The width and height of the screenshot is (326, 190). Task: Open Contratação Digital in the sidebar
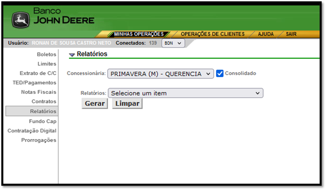[x=32, y=131]
